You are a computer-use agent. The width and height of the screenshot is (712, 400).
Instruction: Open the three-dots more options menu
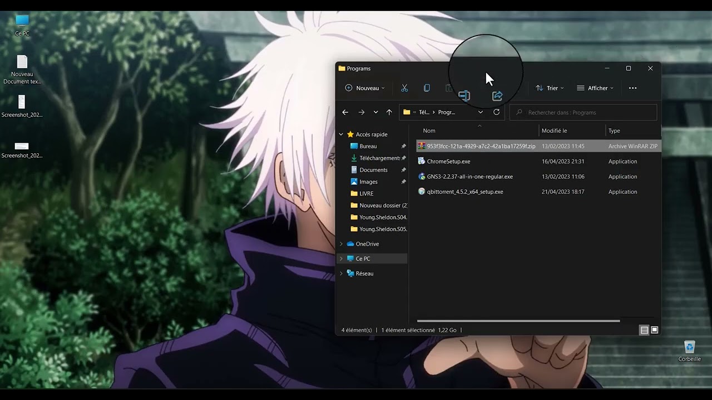632,88
